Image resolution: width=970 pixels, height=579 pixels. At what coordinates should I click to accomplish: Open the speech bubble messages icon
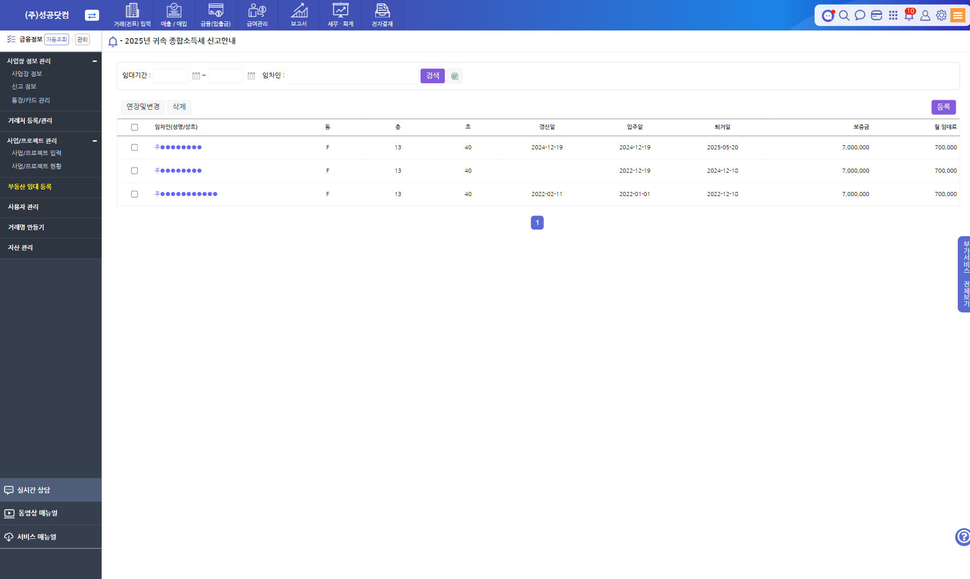[x=860, y=15]
